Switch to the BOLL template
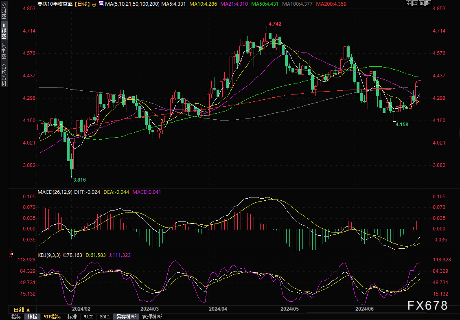This screenshot has width=460, height=320. 105,317
